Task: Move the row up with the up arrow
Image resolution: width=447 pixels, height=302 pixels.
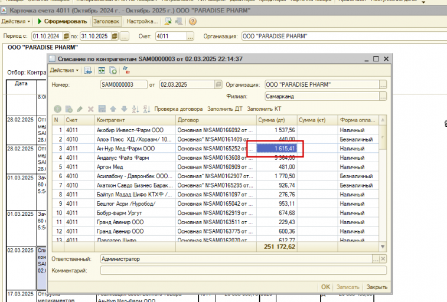Action: (x=113, y=109)
